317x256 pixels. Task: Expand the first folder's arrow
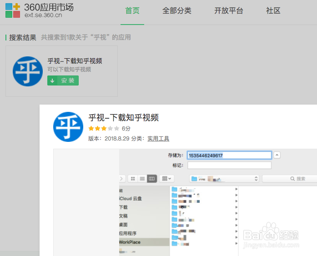(236, 189)
